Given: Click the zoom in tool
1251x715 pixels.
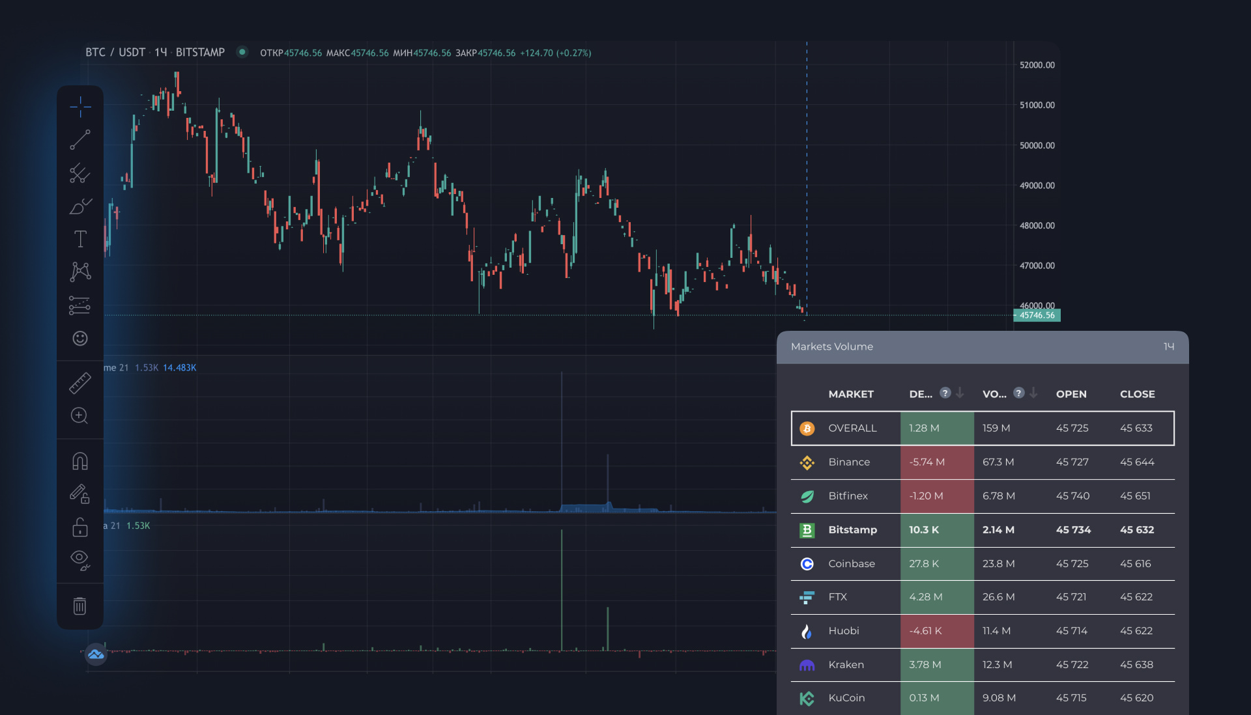Looking at the screenshot, I should [80, 415].
